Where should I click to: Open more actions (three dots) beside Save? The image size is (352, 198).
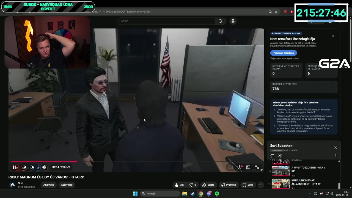click(x=261, y=185)
